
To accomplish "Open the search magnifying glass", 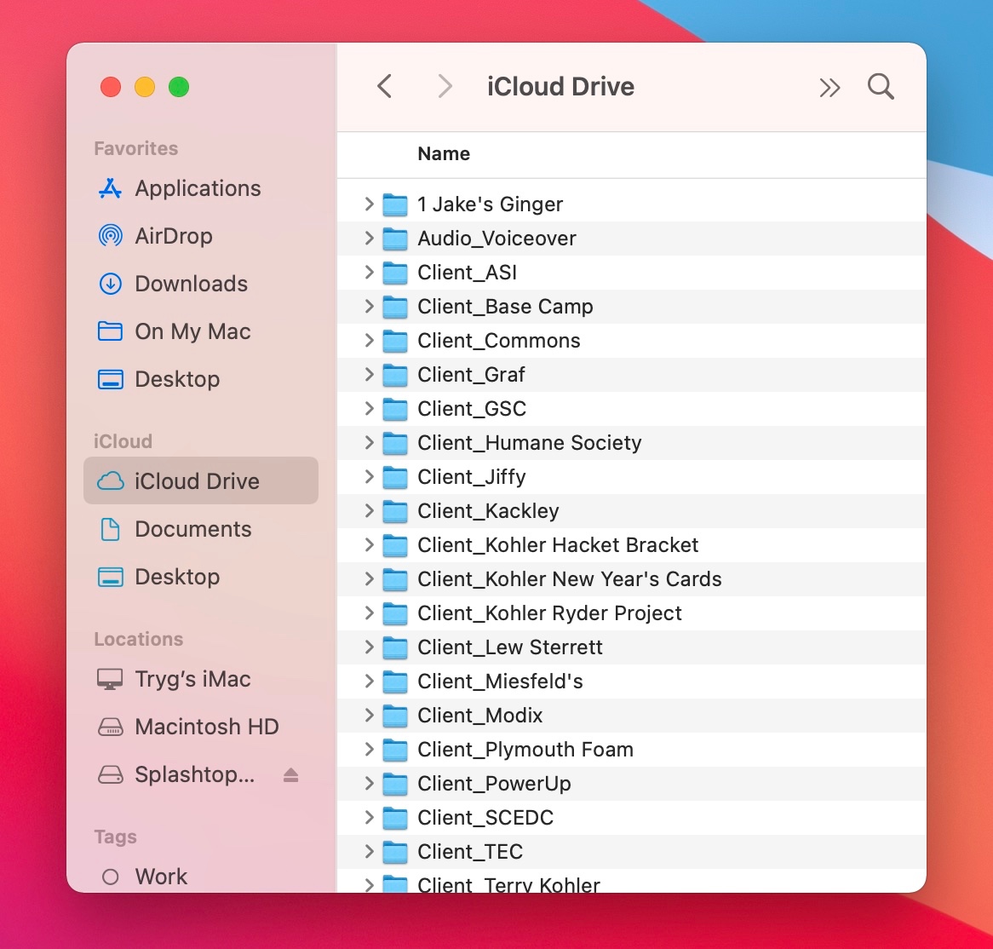I will pyautogui.click(x=881, y=86).
